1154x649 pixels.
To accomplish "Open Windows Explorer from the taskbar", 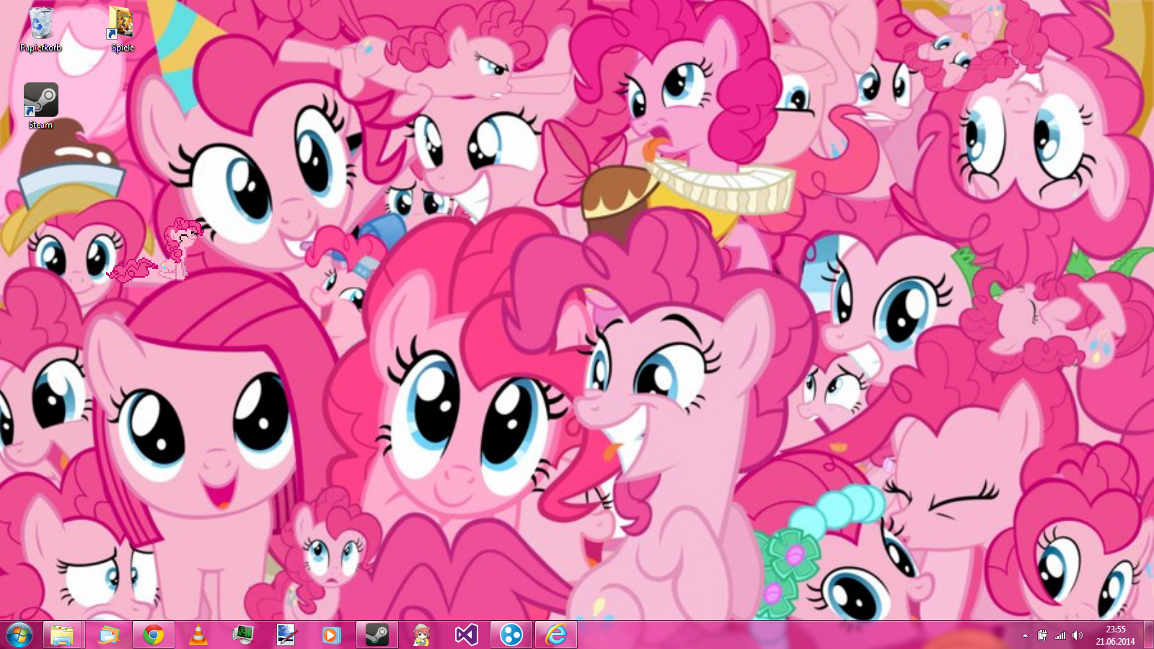I will [62, 635].
